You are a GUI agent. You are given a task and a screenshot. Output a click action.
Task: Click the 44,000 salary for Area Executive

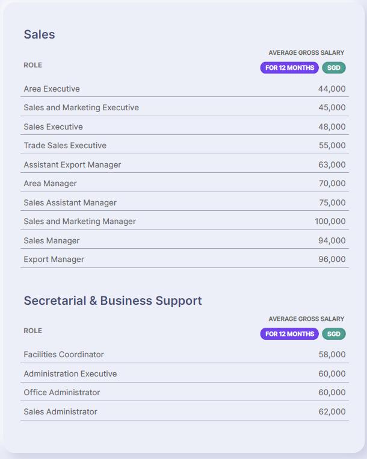(x=332, y=89)
